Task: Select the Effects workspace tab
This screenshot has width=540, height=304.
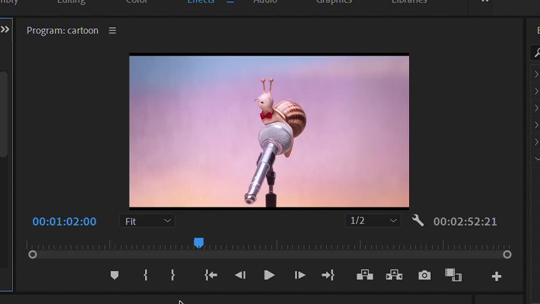Action: 200,1
